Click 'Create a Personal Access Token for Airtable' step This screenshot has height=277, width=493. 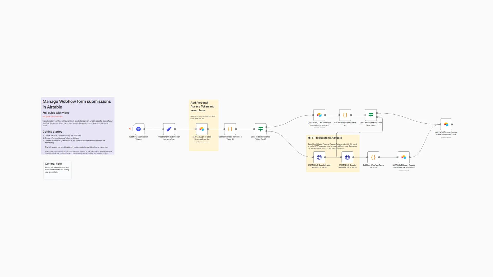pyautogui.click(x=62, y=138)
